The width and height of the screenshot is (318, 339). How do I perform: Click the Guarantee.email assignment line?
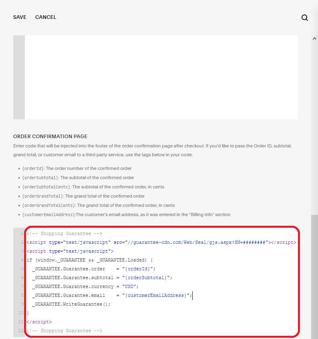point(112,296)
